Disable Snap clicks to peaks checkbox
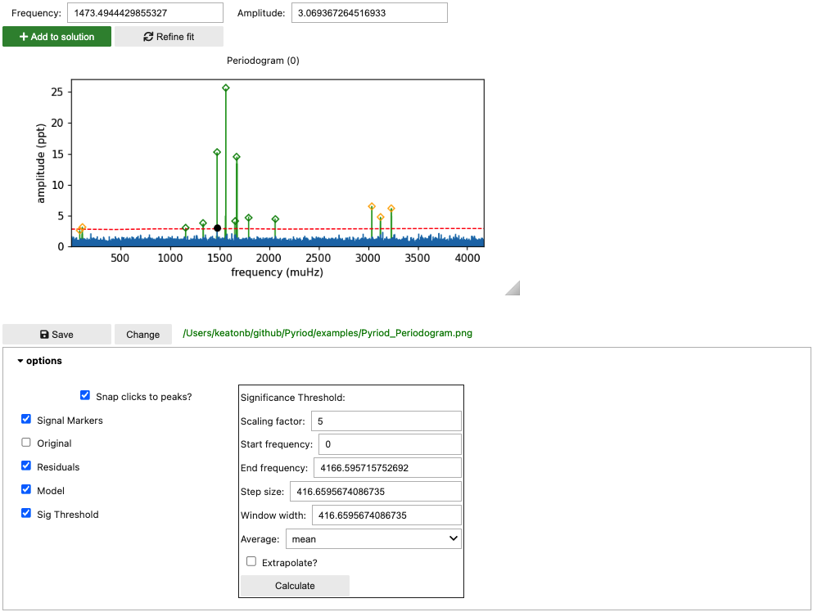Screen dimensions: 813x612 tap(85, 395)
